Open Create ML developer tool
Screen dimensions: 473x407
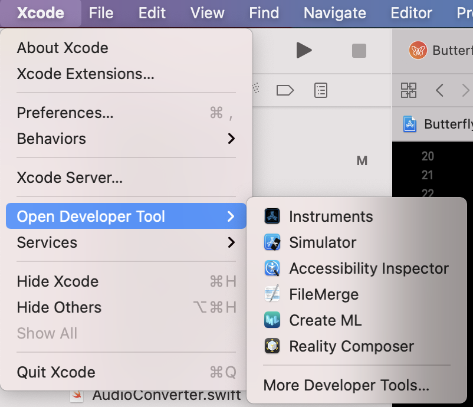(x=357, y=320)
